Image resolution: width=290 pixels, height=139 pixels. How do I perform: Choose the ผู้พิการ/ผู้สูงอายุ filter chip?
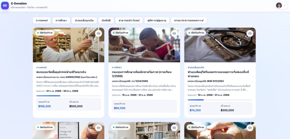click(157, 20)
